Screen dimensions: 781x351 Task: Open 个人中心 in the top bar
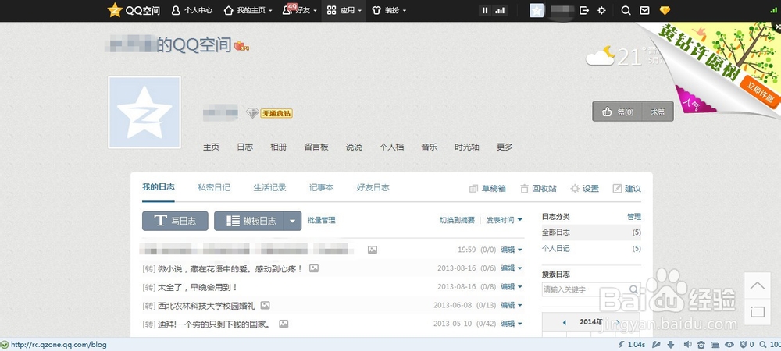pyautogui.click(x=192, y=10)
